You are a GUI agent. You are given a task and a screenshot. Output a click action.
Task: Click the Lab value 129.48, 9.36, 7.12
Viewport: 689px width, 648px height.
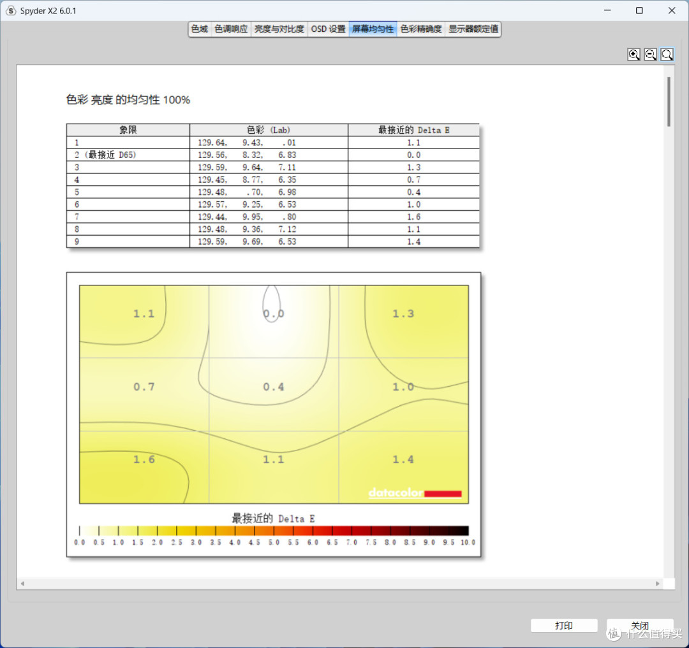tap(246, 229)
